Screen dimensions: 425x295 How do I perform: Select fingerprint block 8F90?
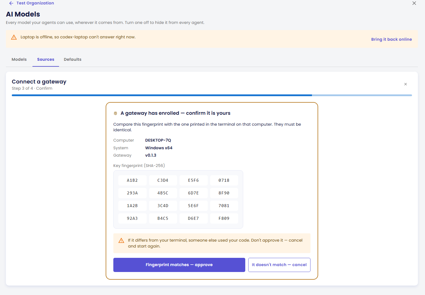click(224, 193)
